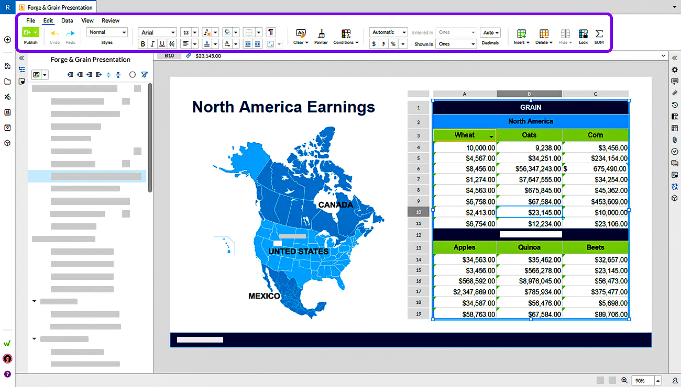Click the SUM function icon

599,35
